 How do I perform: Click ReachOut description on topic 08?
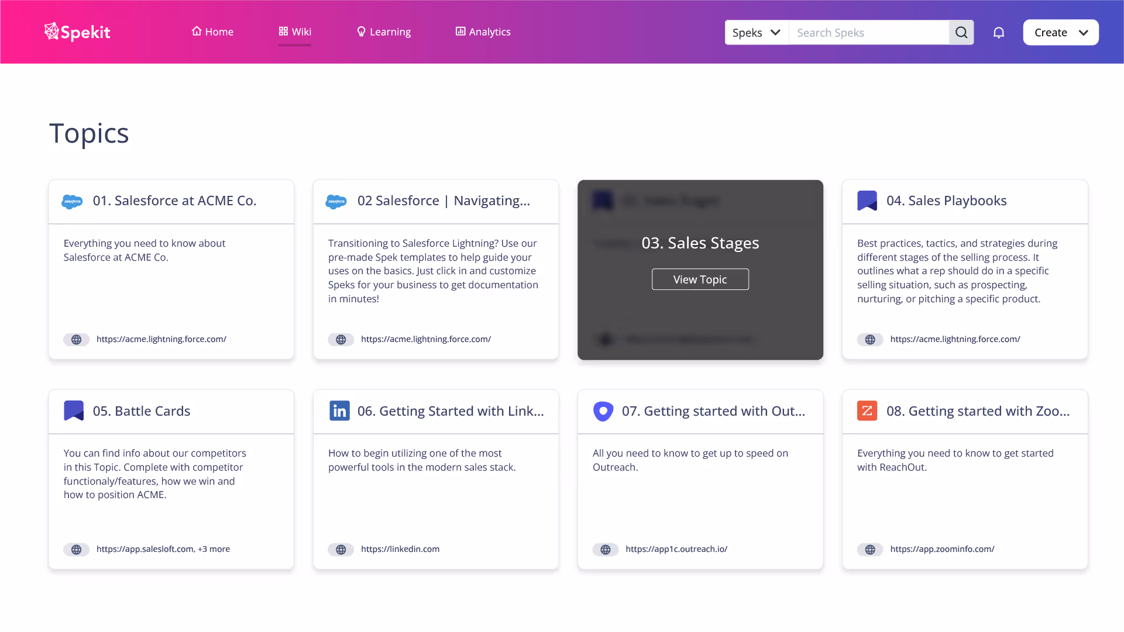(955, 460)
